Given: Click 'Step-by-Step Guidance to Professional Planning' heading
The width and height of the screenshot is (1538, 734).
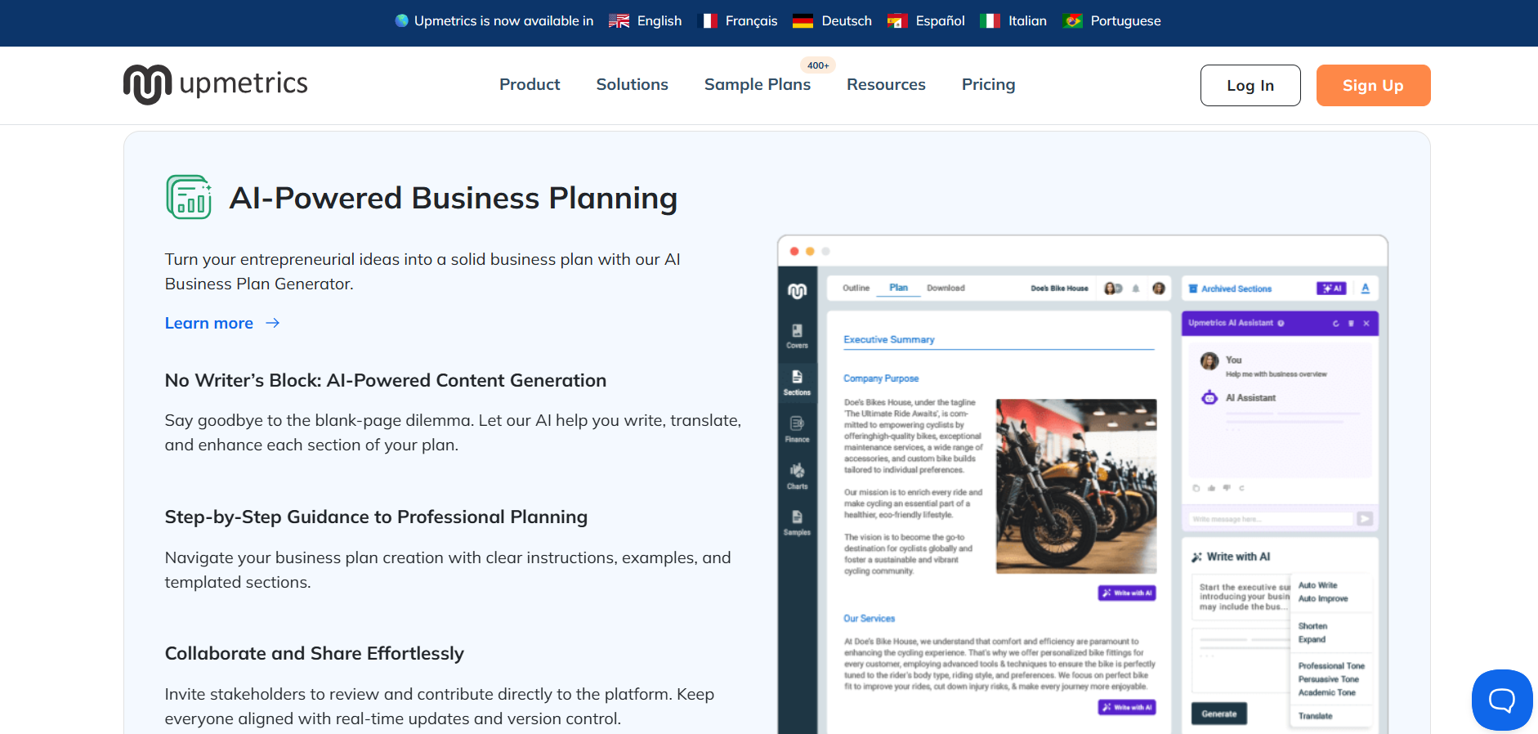Looking at the screenshot, I should coord(376,517).
